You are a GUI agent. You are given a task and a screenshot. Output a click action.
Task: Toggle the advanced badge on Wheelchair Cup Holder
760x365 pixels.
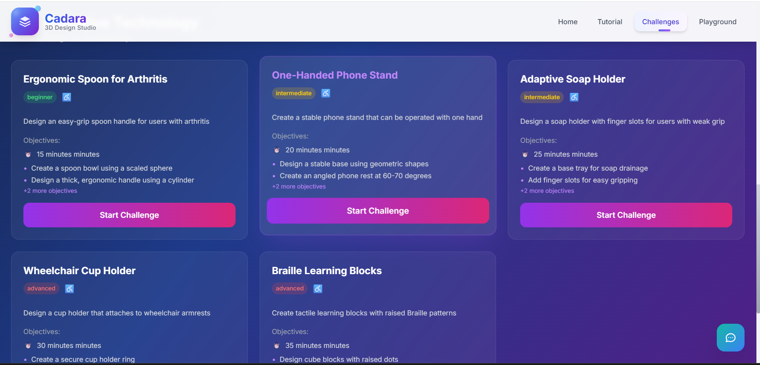click(x=41, y=288)
